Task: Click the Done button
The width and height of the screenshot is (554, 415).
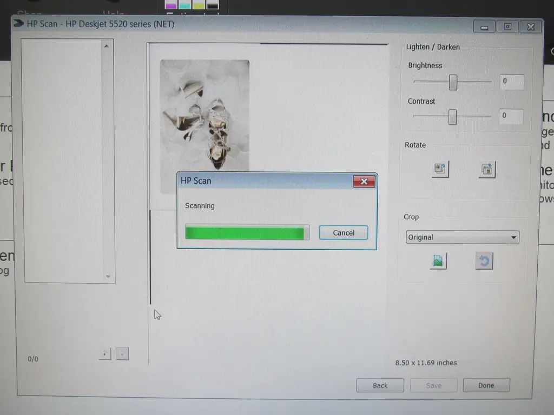Action: click(x=486, y=385)
